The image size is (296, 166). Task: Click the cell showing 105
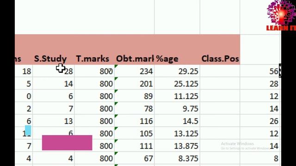coord(135,133)
